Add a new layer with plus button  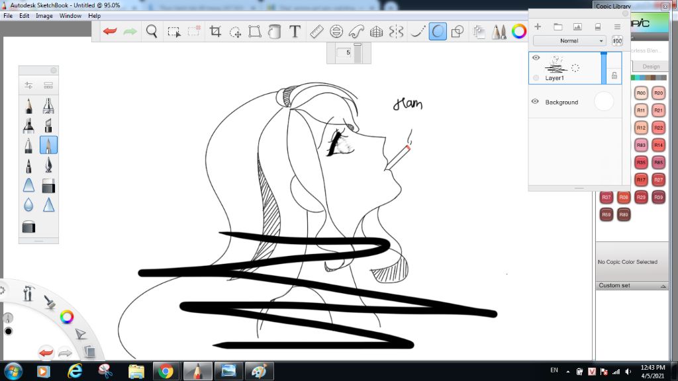[538, 26]
